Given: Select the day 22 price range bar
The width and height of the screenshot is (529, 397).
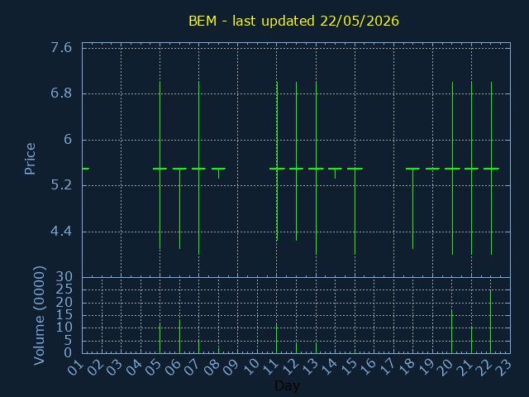Looking at the screenshot, I should (x=491, y=168).
